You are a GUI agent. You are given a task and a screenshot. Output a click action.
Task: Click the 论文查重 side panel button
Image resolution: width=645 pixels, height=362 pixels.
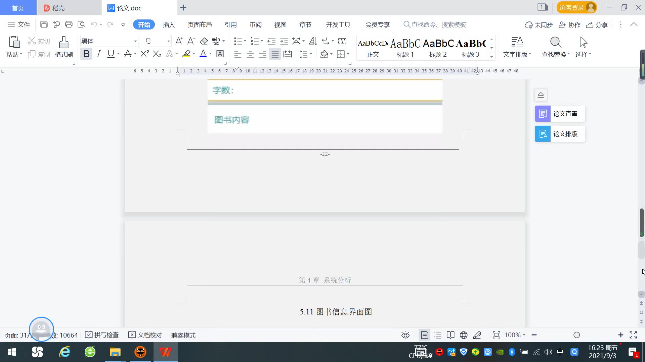pos(560,114)
